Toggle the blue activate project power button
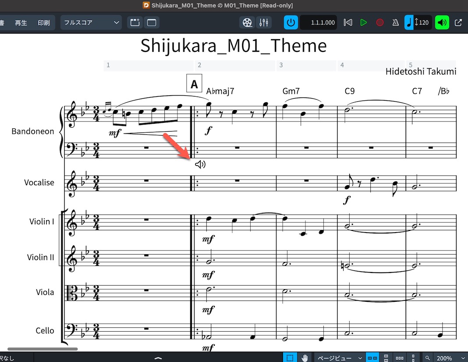The width and height of the screenshot is (468, 362). click(x=291, y=22)
